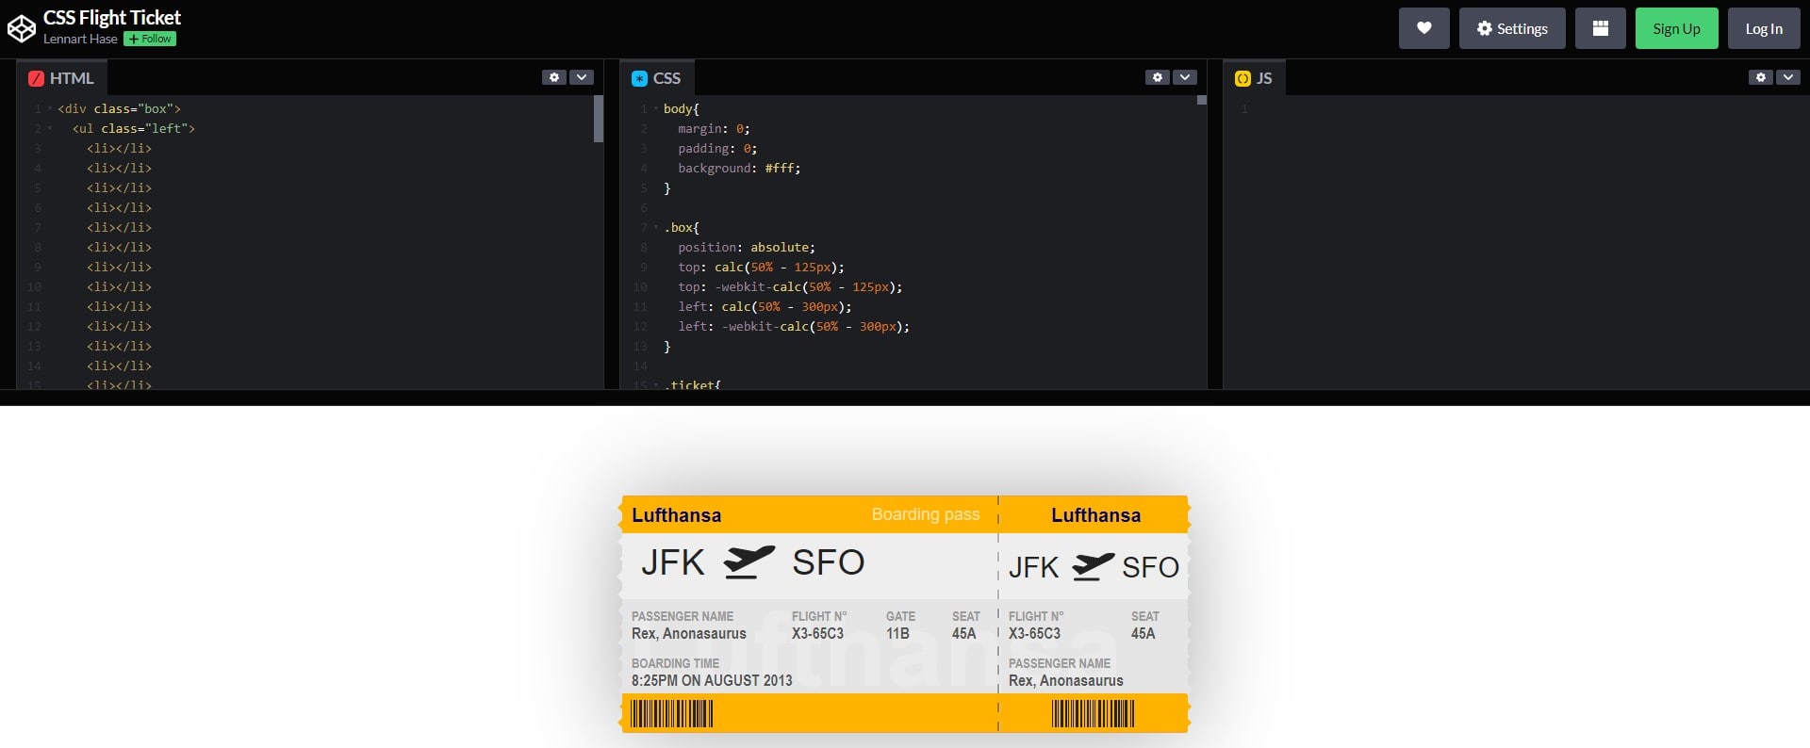Click the CodePen logo icon
Viewport: 1810px width, 748px height.
(21, 28)
